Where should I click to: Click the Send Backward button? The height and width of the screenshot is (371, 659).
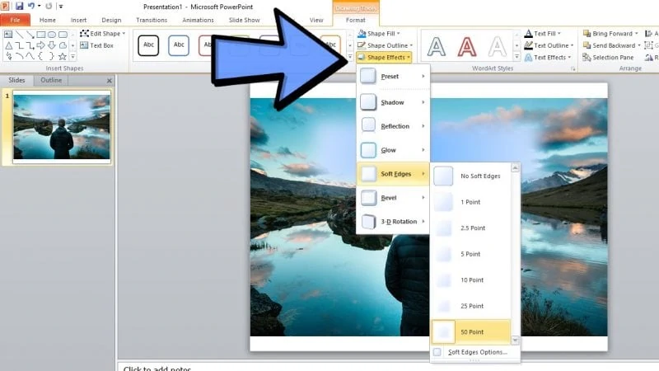pyautogui.click(x=611, y=45)
